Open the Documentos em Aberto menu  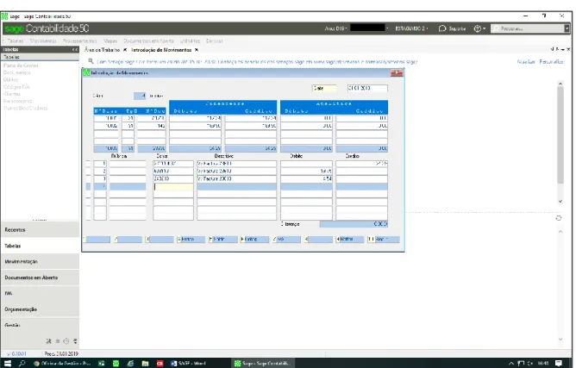148,41
